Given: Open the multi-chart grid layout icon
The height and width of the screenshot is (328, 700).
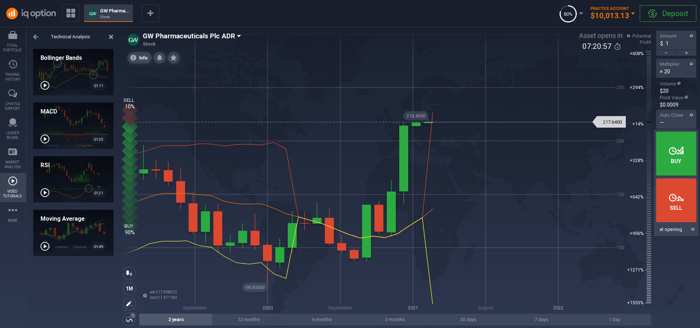Looking at the screenshot, I should [71, 13].
